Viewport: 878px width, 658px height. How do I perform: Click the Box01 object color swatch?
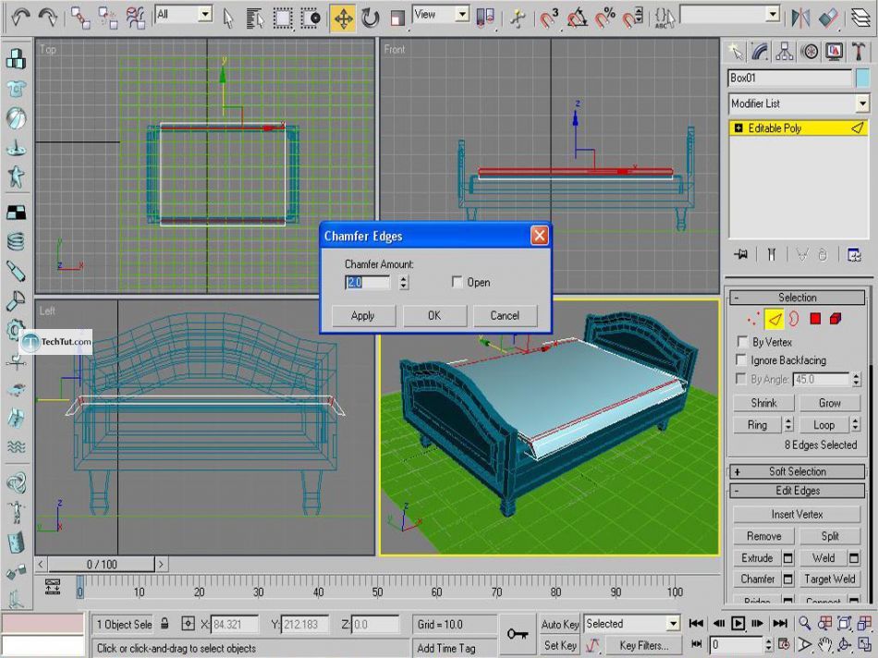pos(863,79)
